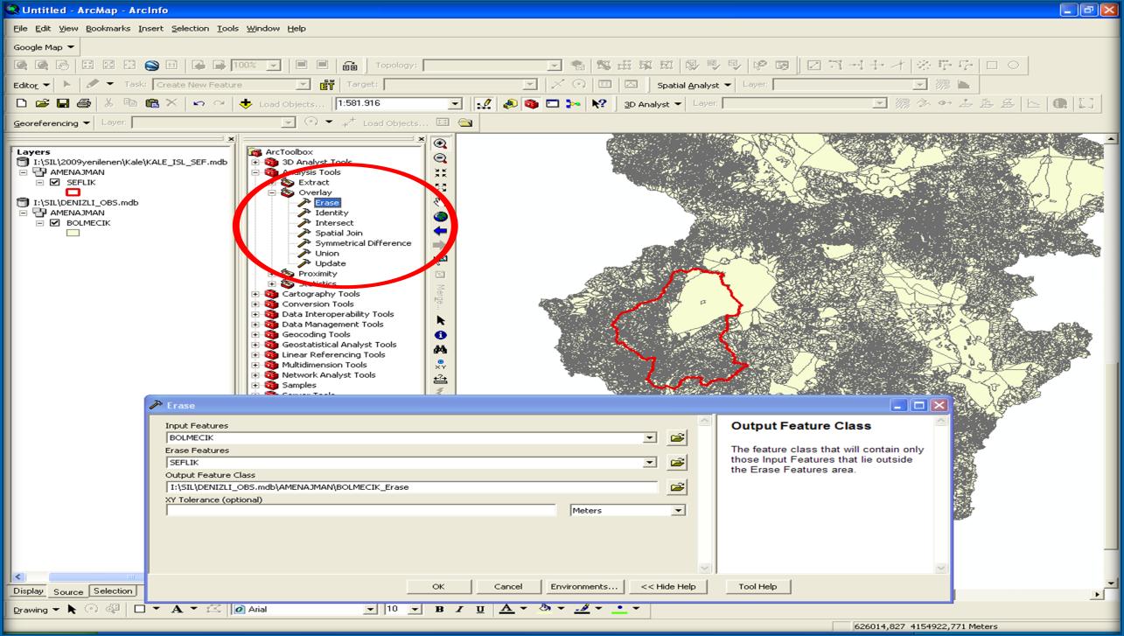The width and height of the screenshot is (1124, 636).
Task: Select the Spatial Join tool
Action: point(339,233)
